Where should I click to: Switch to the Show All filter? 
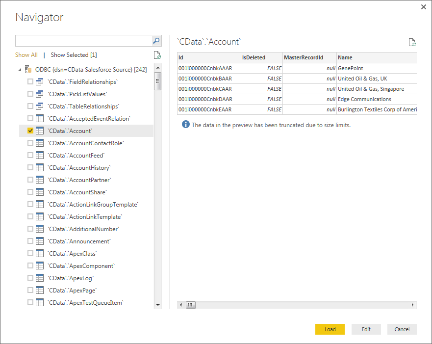click(x=26, y=54)
